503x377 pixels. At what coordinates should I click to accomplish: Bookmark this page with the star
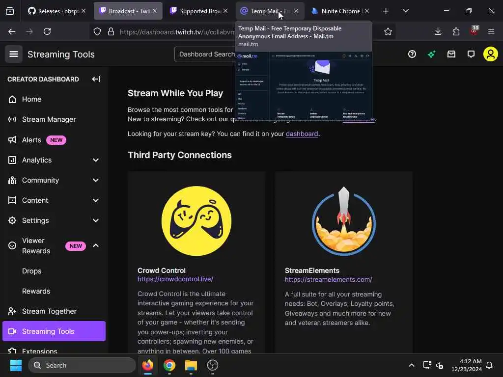click(x=388, y=31)
